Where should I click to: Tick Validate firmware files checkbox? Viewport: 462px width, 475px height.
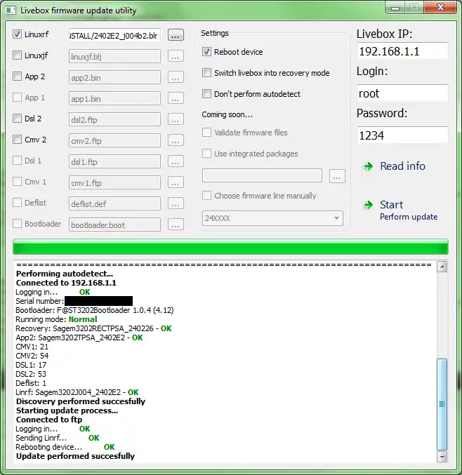coord(206,133)
